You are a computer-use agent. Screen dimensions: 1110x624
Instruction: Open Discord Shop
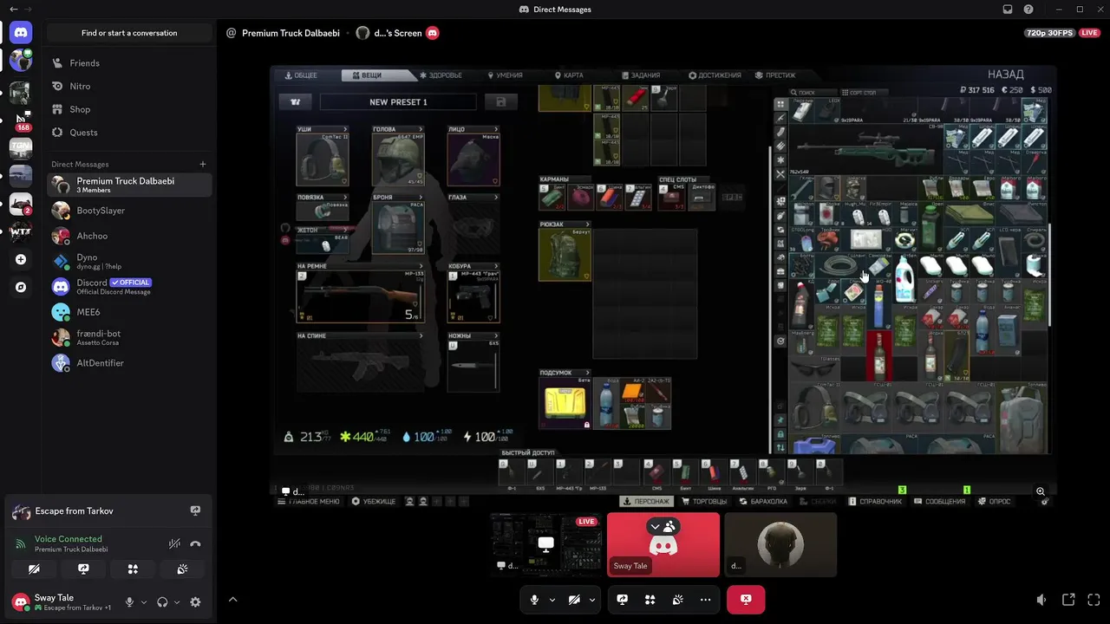[129, 109]
